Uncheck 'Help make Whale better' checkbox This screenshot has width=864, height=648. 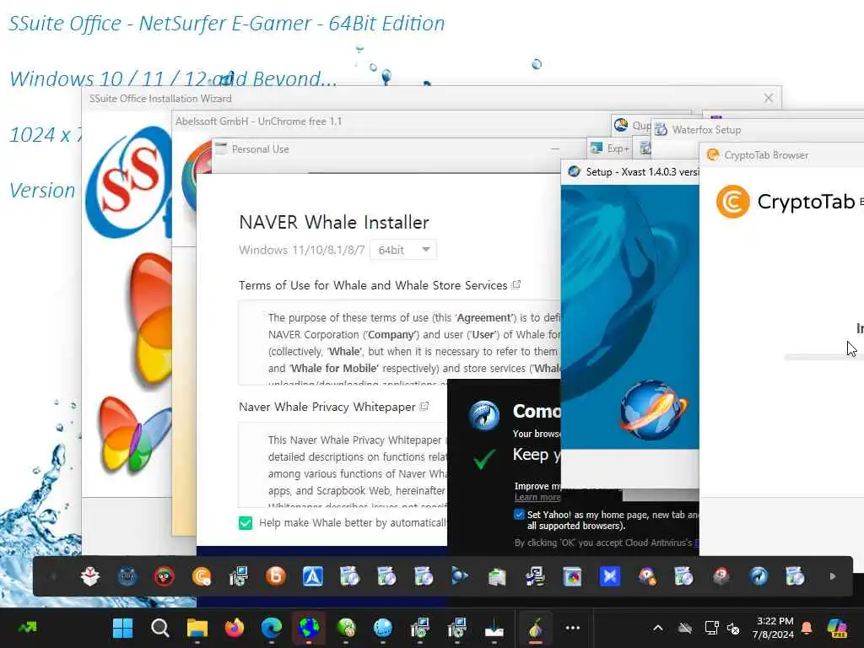tap(246, 523)
